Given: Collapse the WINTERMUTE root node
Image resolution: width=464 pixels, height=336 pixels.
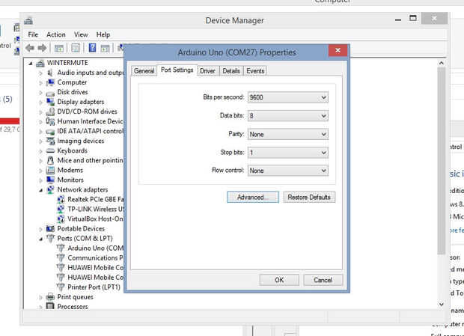Looking at the screenshot, I should pyautogui.click(x=31, y=64).
